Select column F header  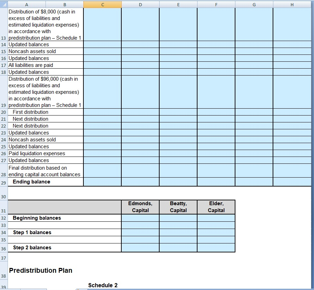coord(216,4)
